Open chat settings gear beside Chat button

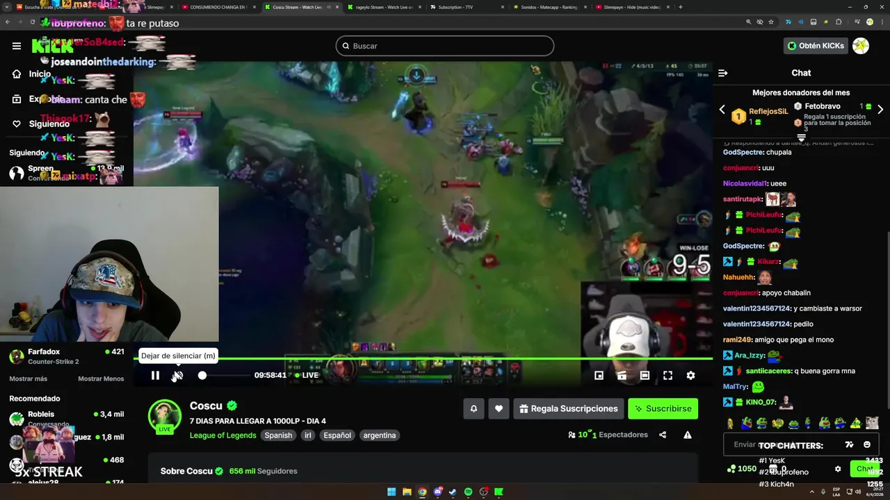[838, 469]
